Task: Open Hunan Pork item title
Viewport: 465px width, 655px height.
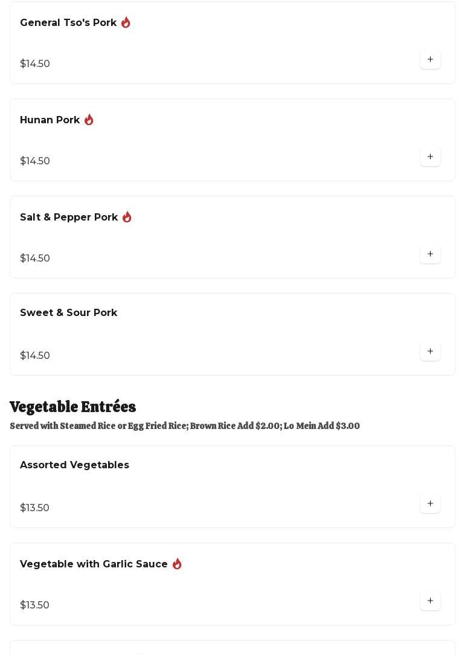Action: (50, 120)
